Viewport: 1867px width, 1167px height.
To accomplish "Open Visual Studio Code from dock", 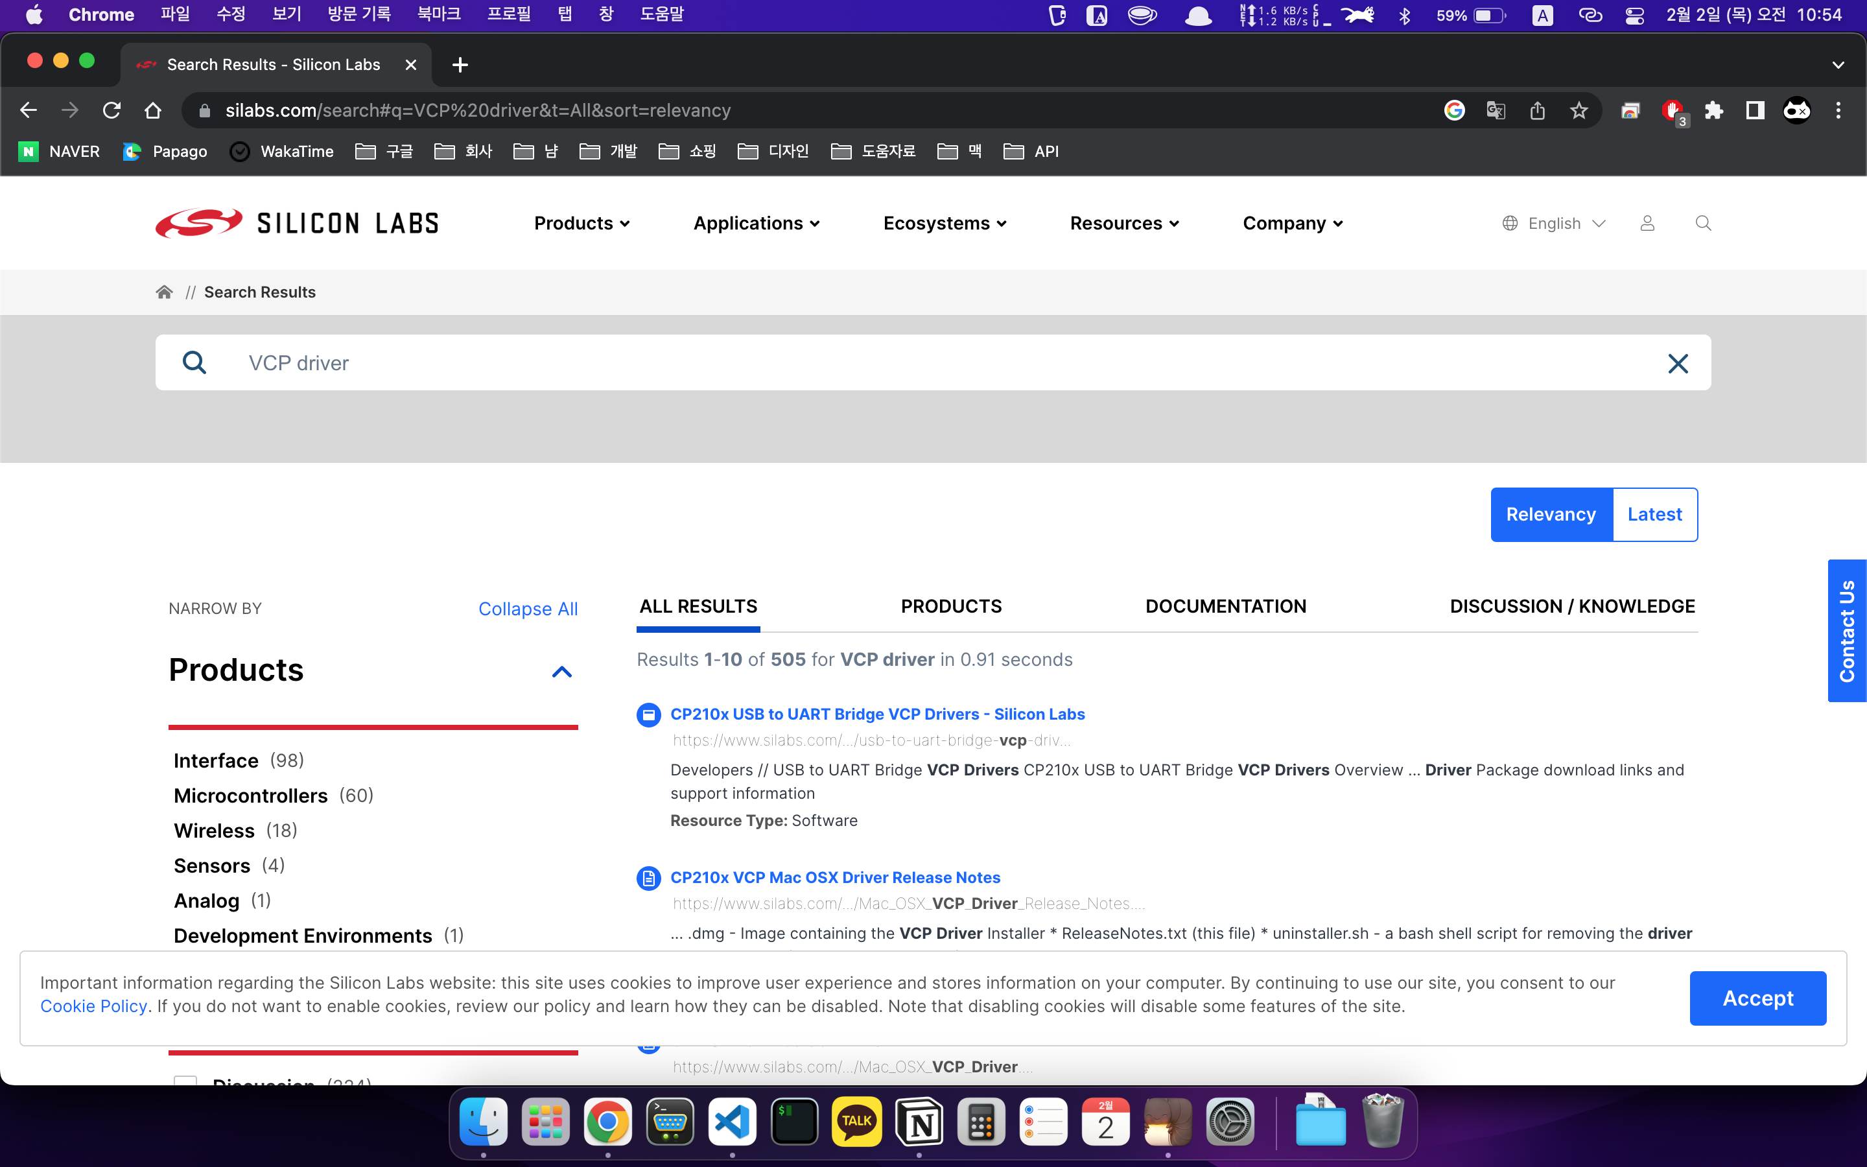I will tap(731, 1122).
